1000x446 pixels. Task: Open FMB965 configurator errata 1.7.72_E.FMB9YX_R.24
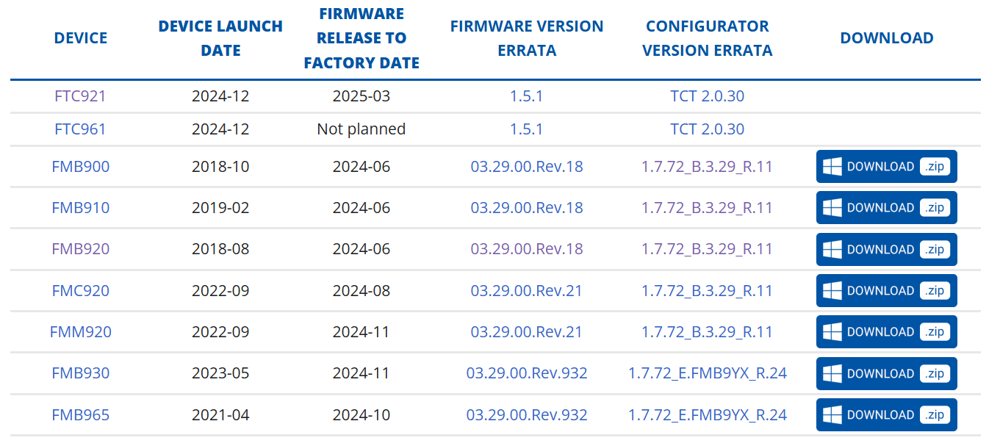pos(708,415)
